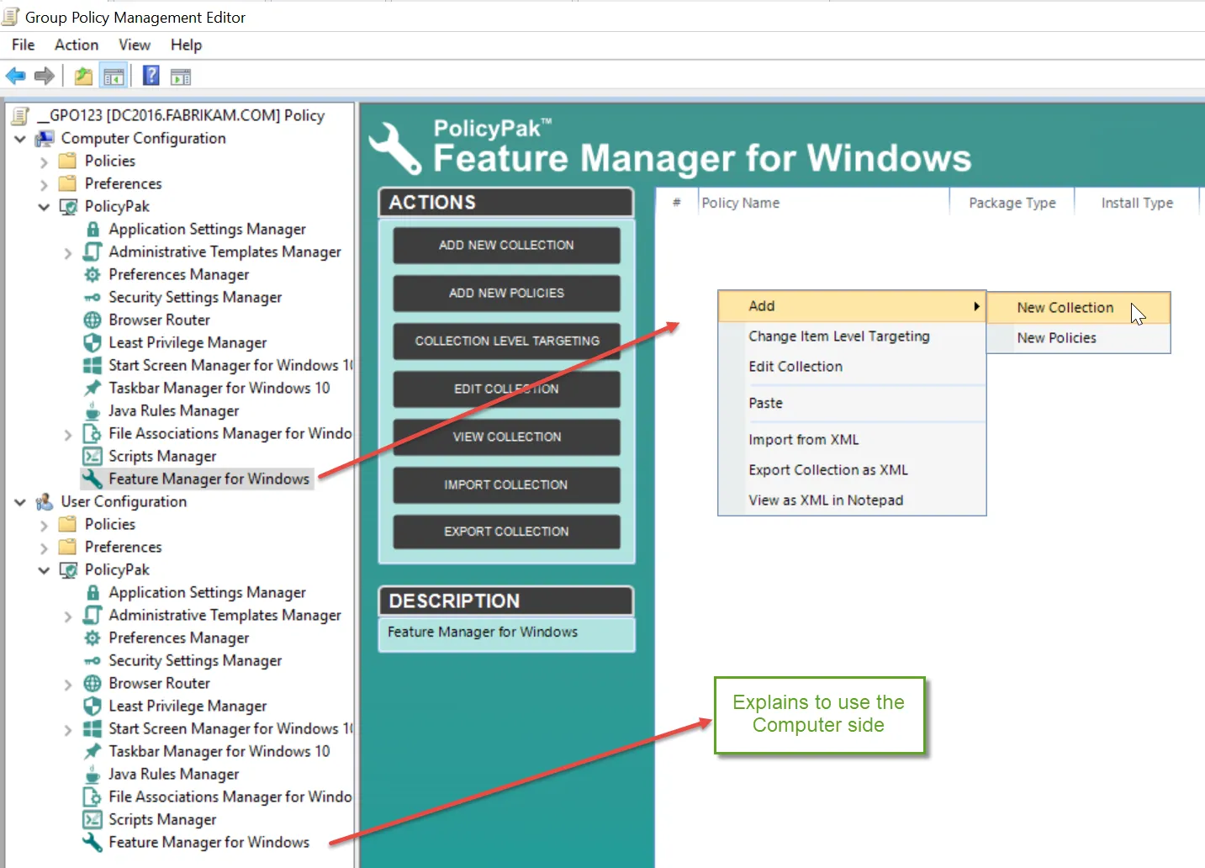Open Help via the blue question mark icon
Viewport: 1205px width, 868px height.
pyautogui.click(x=151, y=76)
